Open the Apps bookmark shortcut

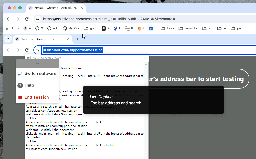coord(12,28)
